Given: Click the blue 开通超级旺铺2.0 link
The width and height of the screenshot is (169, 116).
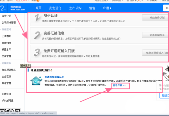Looking at the screenshot, I should pos(54,77).
